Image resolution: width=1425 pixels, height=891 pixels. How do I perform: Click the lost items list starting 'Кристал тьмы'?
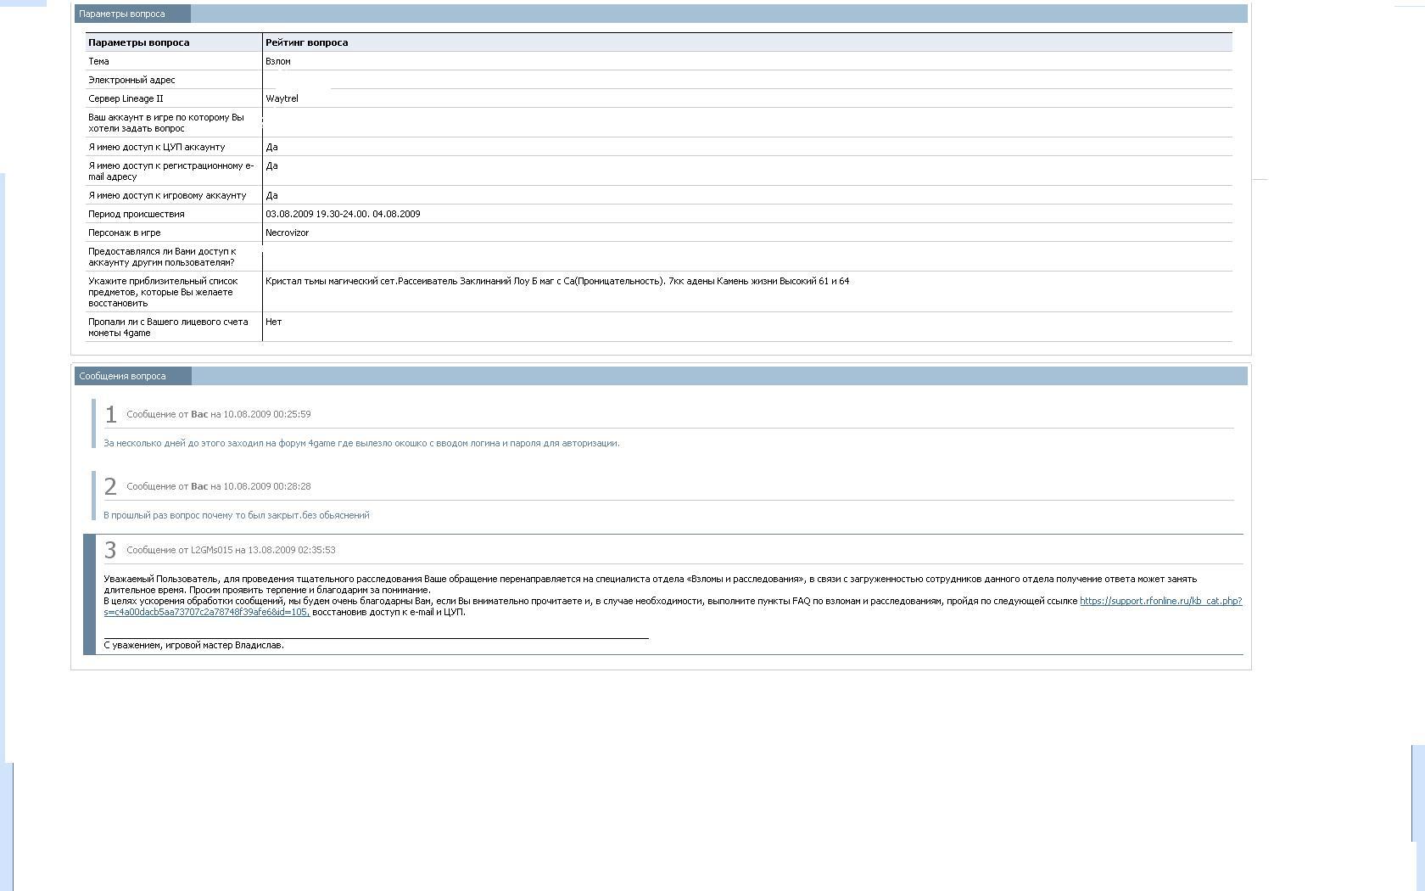(557, 281)
